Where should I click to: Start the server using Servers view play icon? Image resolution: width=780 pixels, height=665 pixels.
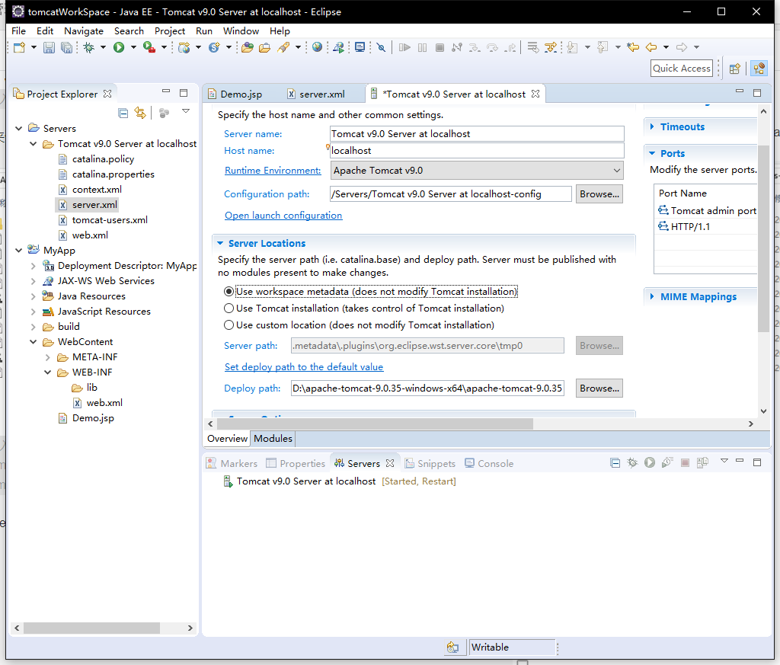[650, 462]
